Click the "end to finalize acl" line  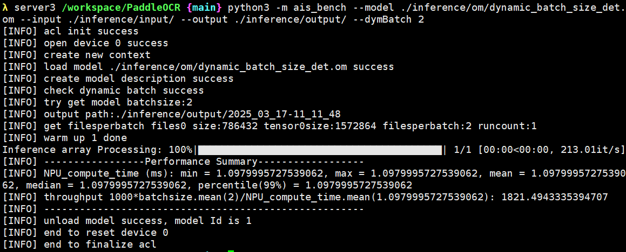[x=100, y=244]
